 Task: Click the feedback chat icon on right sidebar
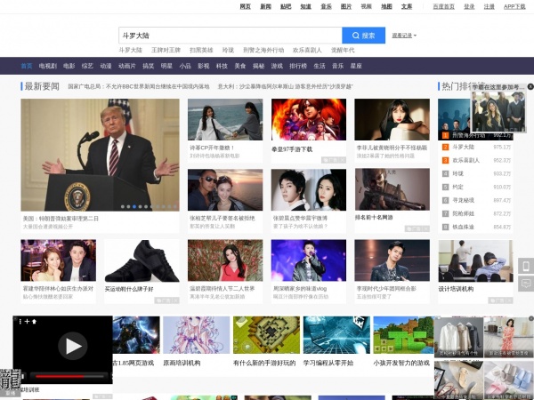click(x=526, y=284)
